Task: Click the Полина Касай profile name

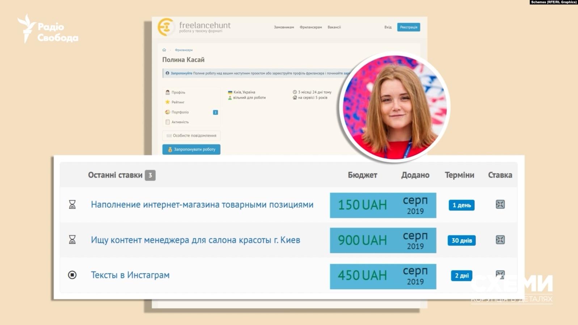Action: (x=183, y=60)
